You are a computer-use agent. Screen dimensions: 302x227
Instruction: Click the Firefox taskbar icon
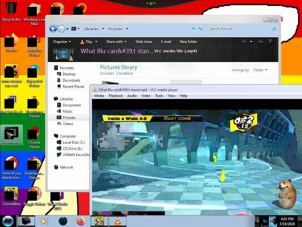[x=81, y=221]
